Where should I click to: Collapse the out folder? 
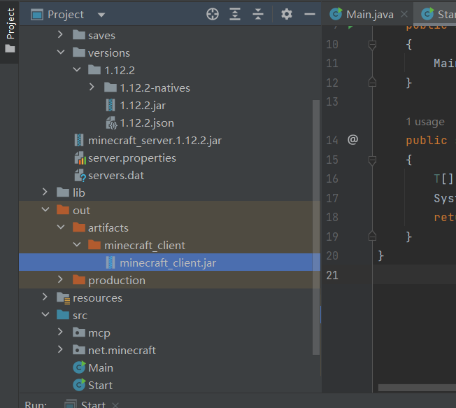point(45,209)
